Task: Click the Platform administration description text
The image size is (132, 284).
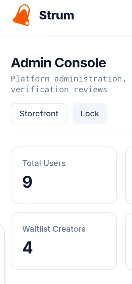Action: [x=69, y=84]
